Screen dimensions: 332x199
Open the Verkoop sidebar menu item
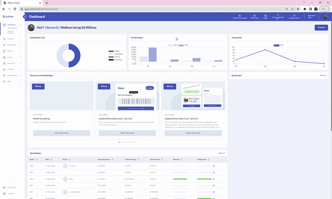(x=12, y=39)
